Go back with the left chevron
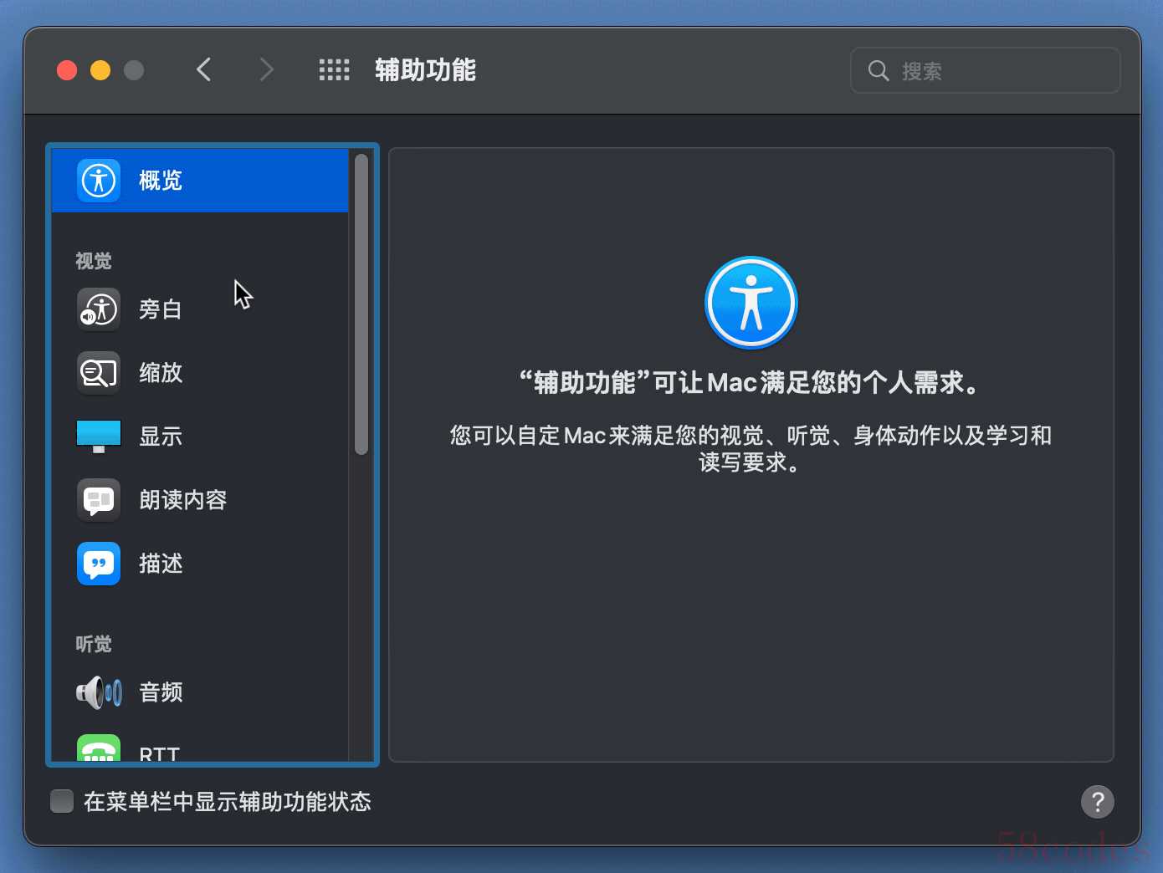This screenshot has height=873, width=1163. click(203, 70)
